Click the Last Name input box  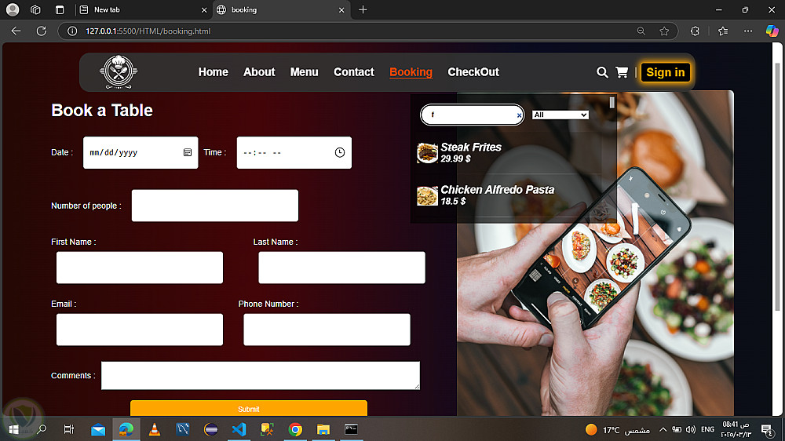(x=341, y=268)
